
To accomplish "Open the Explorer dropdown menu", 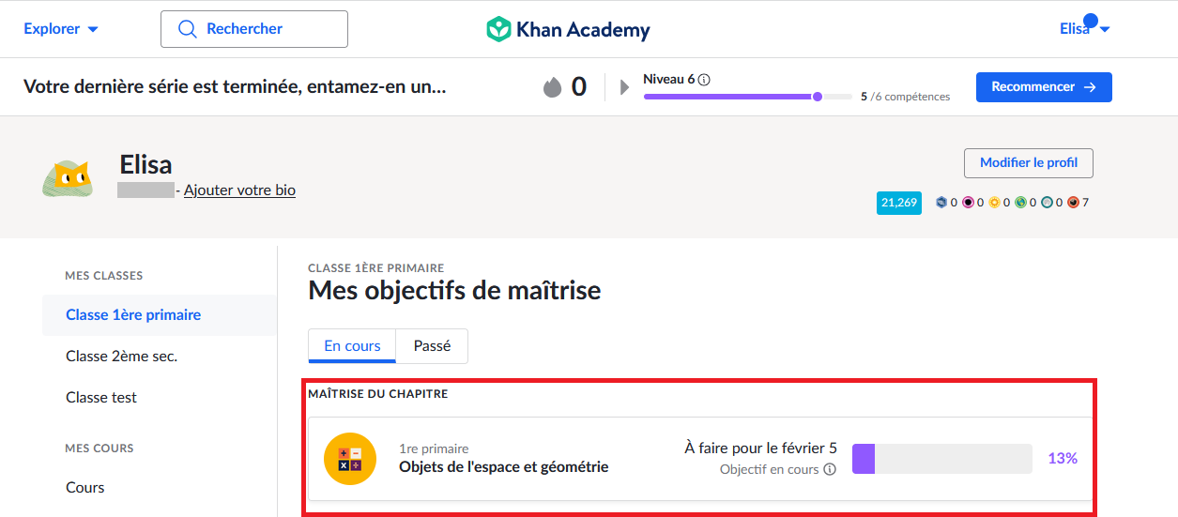I will [61, 29].
